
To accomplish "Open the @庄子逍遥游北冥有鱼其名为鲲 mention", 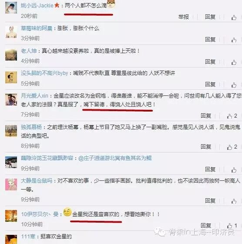I will tap(115, 158).
